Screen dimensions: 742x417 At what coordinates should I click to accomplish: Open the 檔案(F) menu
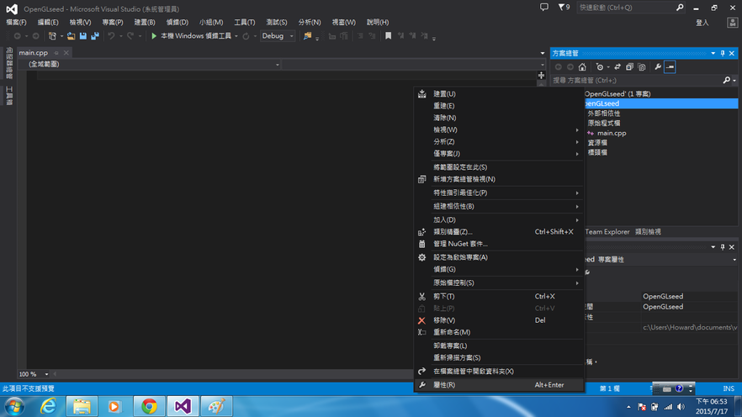click(17, 22)
